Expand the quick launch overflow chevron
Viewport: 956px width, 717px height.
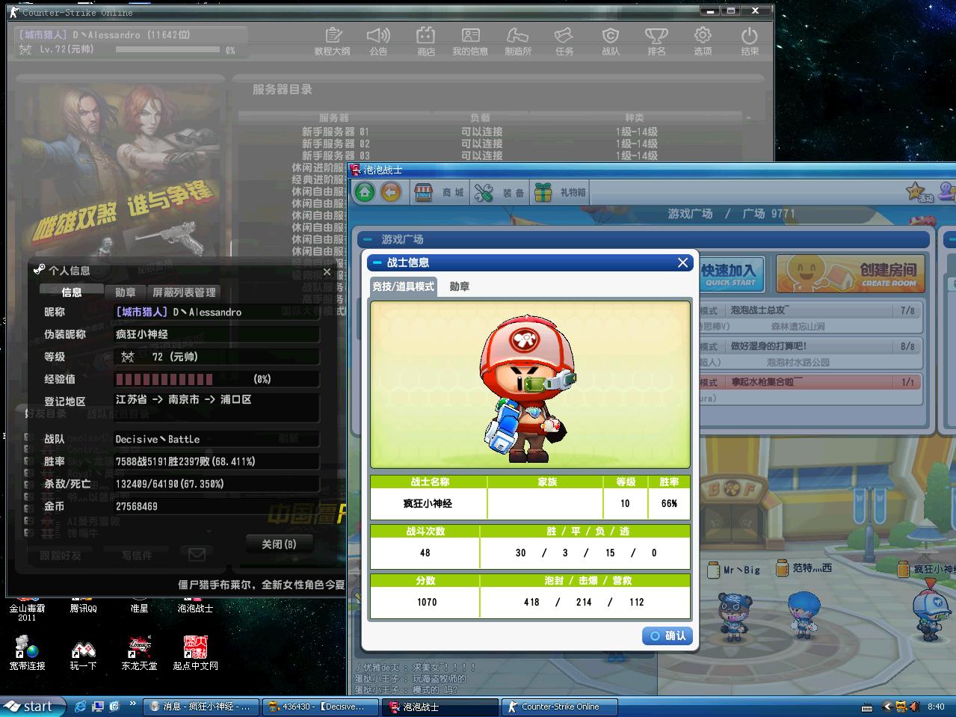point(134,704)
